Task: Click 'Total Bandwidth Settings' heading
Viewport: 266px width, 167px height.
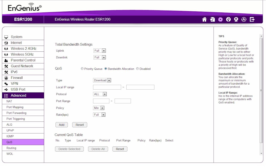Action: tap(74, 45)
